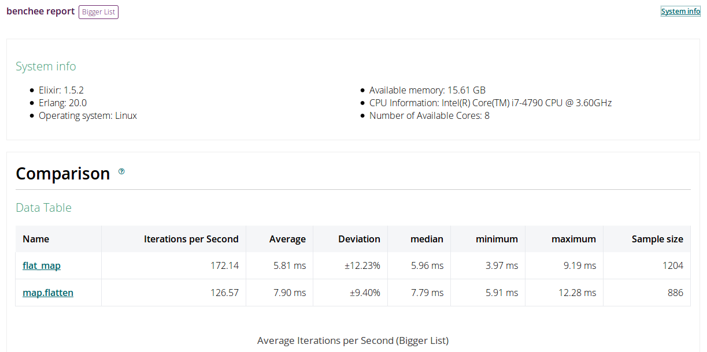Click the help icon next to Comparison

click(121, 171)
